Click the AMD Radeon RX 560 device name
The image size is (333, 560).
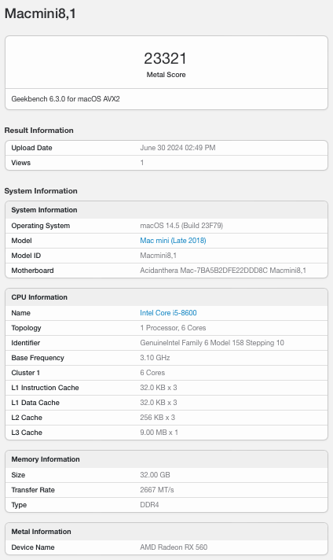coord(174,547)
